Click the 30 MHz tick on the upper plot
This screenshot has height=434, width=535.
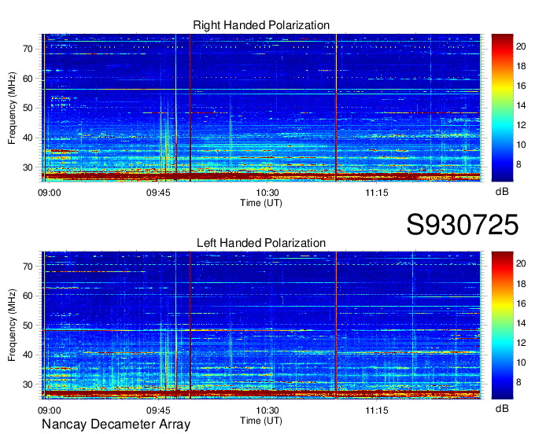point(28,167)
